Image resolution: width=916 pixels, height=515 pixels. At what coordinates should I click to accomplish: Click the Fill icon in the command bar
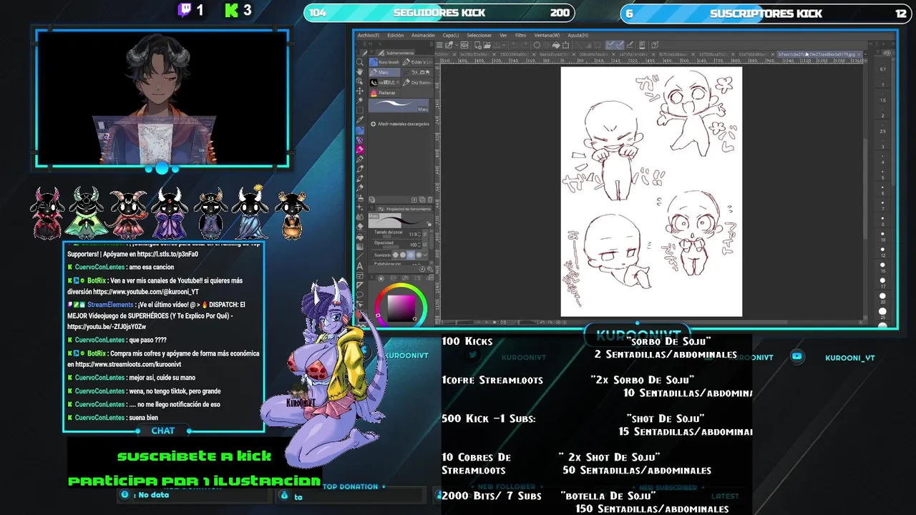point(556,45)
